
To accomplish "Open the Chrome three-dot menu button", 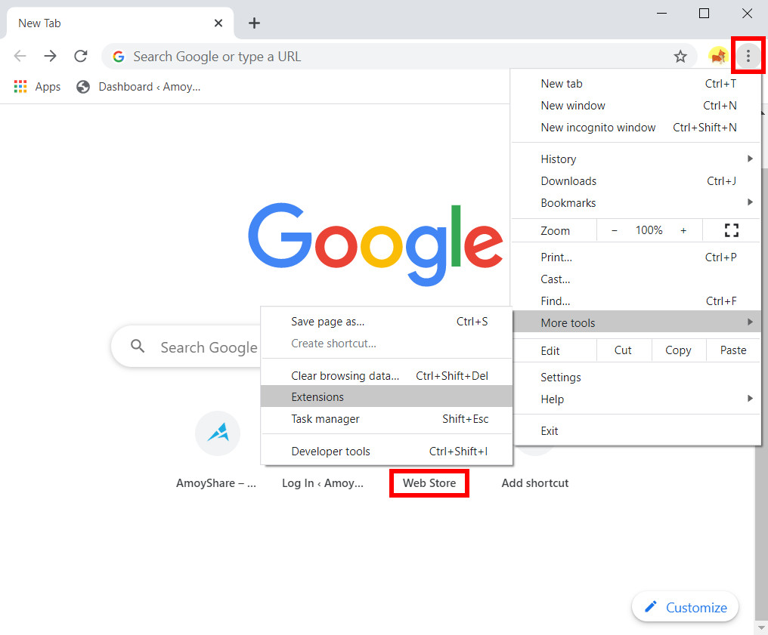I will point(748,56).
